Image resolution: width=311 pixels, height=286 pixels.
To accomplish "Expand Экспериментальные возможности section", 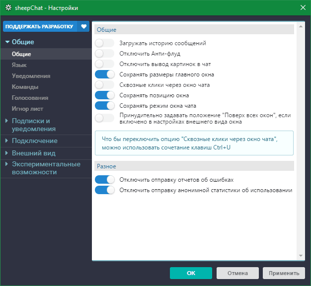I will pos(6,164).
